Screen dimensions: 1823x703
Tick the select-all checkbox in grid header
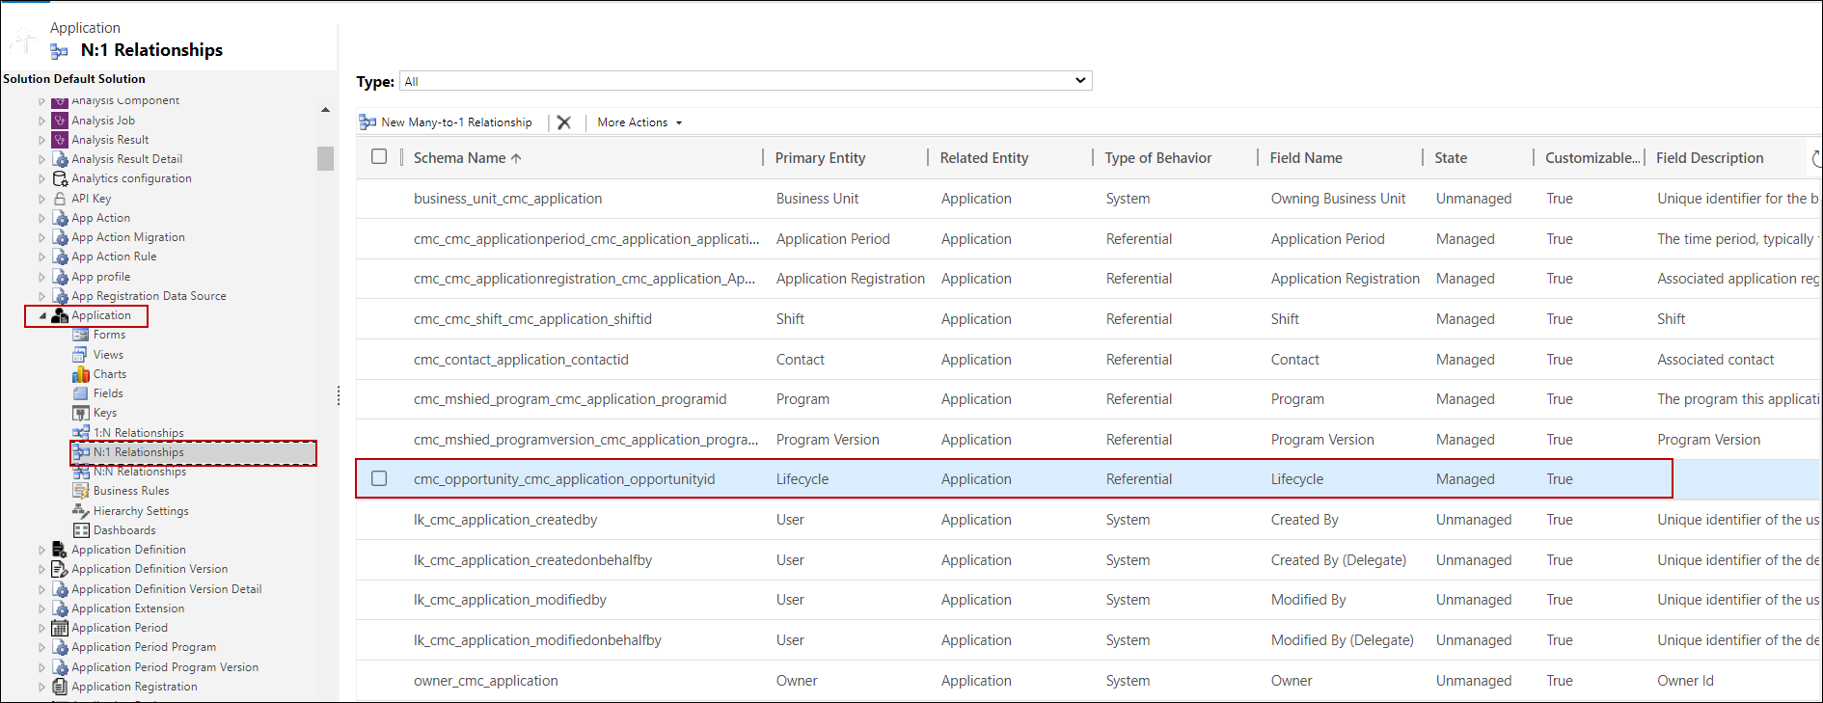coord(379,157)
